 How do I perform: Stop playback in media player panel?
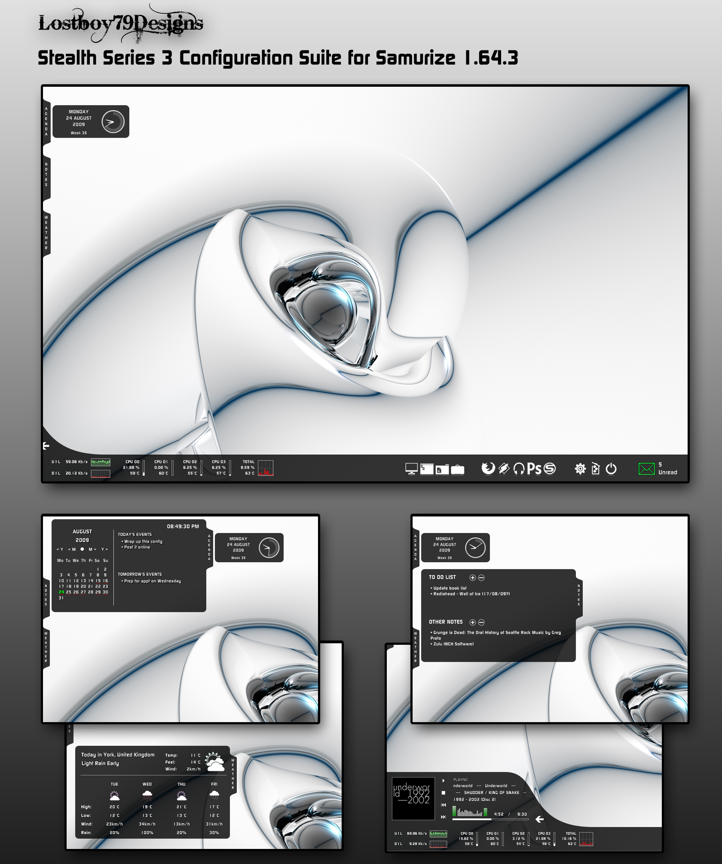tap(444, 793)
